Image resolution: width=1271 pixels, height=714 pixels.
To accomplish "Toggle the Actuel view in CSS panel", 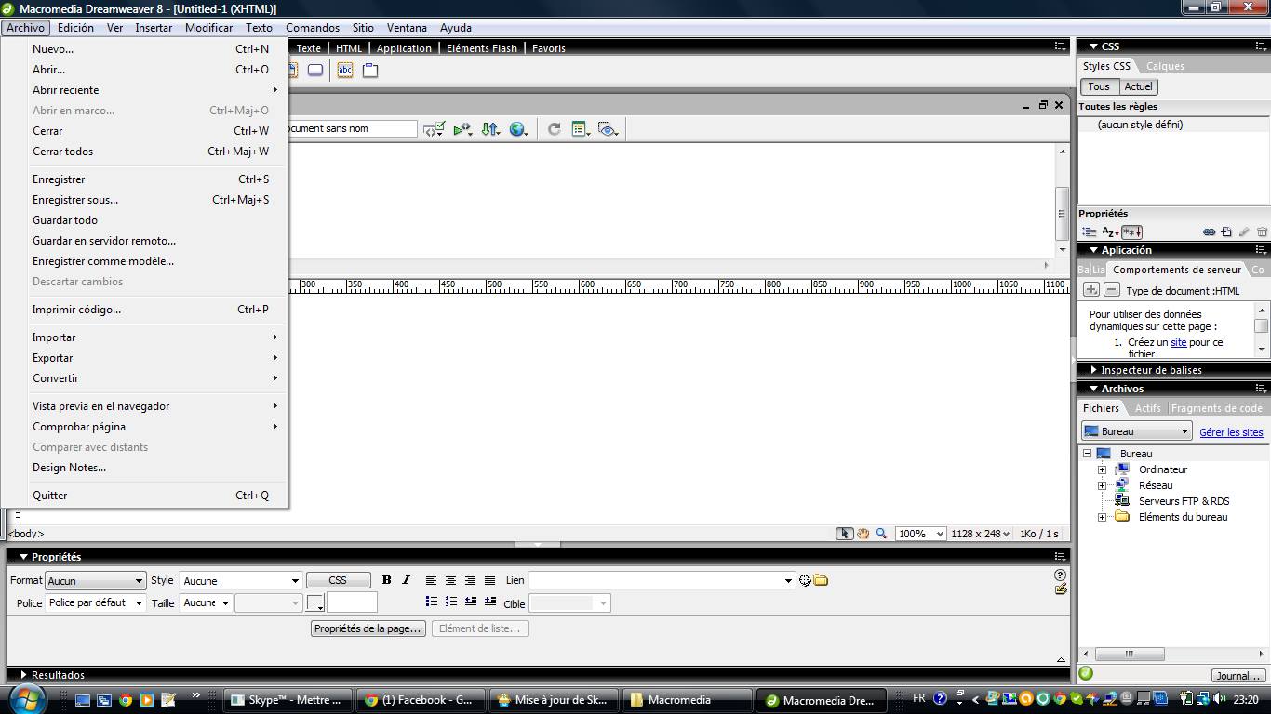I will [1138, 86].
